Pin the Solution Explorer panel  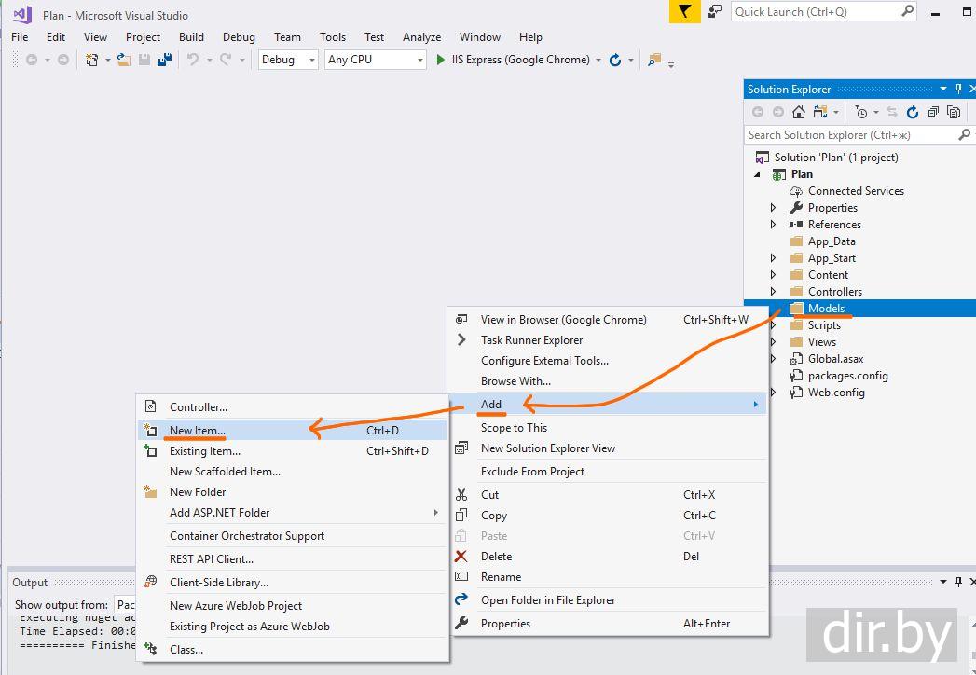pos(958,90)
